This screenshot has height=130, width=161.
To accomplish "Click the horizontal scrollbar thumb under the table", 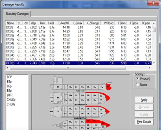I will click(68, 68).
